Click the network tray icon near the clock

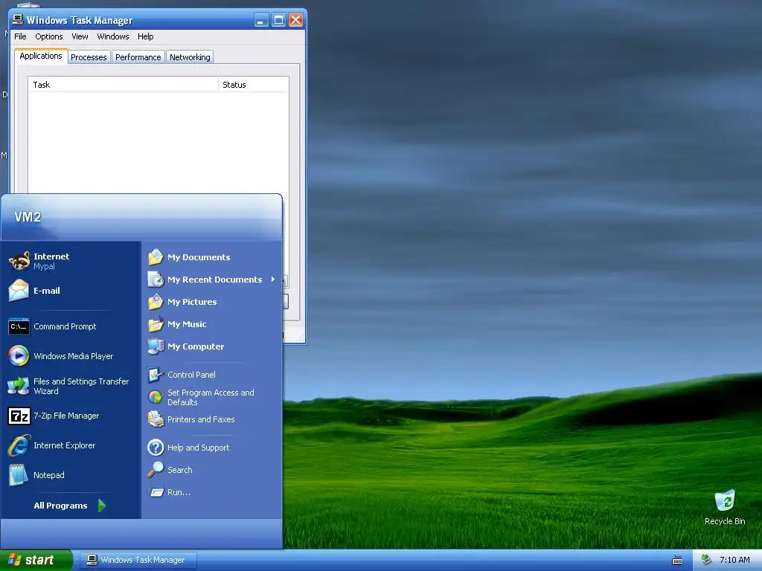706,560
